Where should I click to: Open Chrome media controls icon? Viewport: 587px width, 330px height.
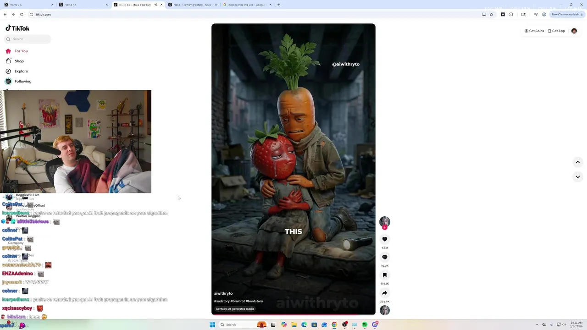536,14
